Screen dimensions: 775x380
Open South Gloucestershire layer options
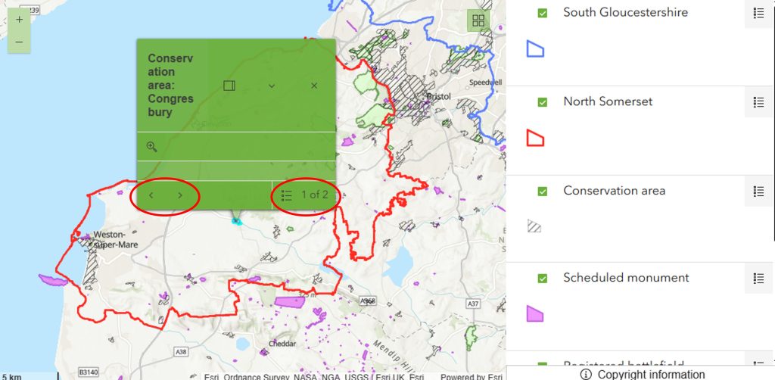(x=758, y=14)
